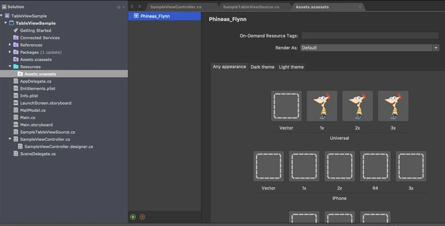Switch to the Dark theme tab
The width and height of the screenshot is (445, 226).
pos(262,67)
